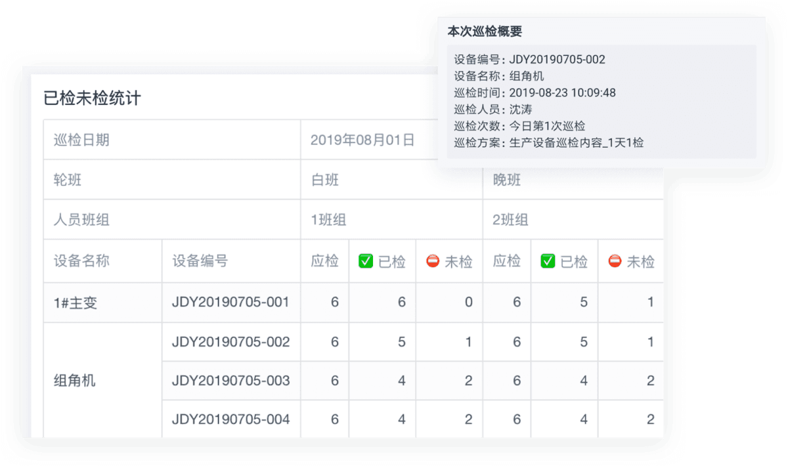Image resolution: width=788 pixels, height=466 pixels.
Task: Select the 巡检方案 生产设备巡检内容_1天1检 line
Action: 548,142
